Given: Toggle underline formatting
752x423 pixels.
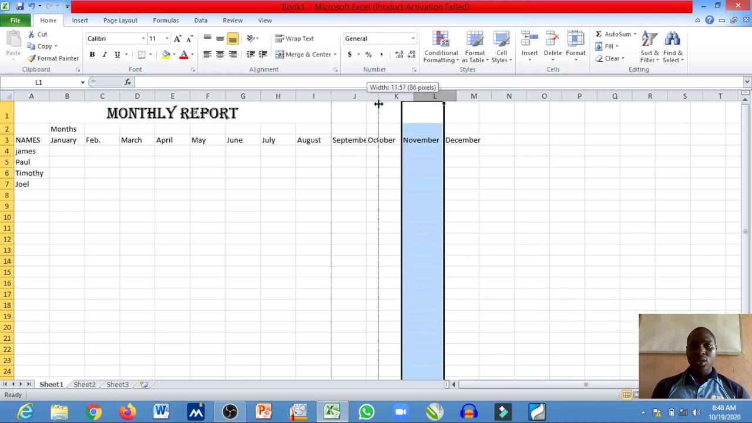Looking at the screenshot, I should pyautogui.click(x=117, y=55).
